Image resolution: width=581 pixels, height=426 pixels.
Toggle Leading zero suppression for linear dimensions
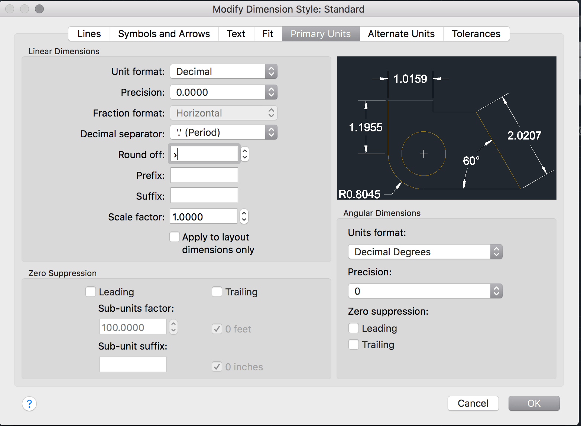(91, 292)
